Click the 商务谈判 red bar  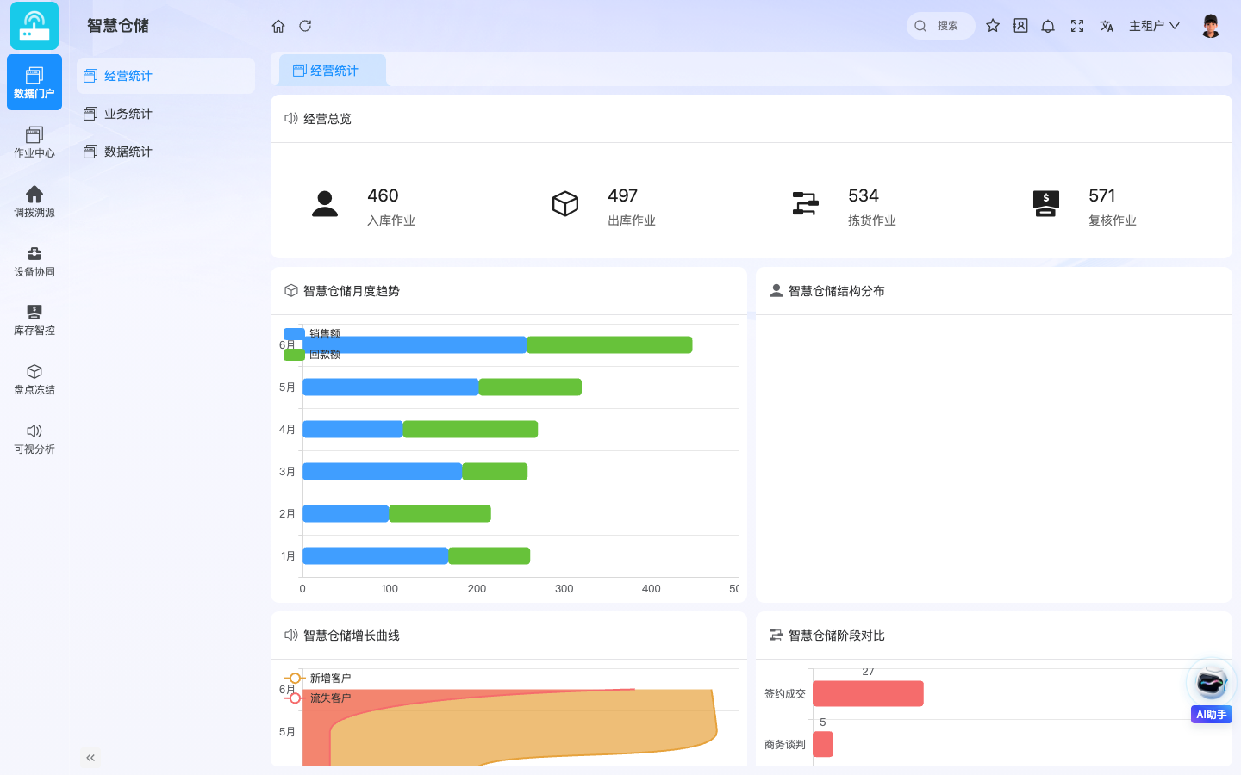(823, 744)
